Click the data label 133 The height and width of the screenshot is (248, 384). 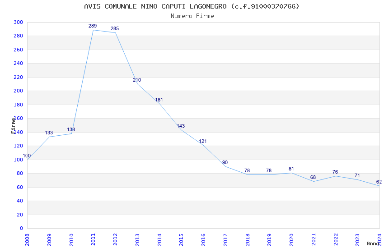click(49, 133)
